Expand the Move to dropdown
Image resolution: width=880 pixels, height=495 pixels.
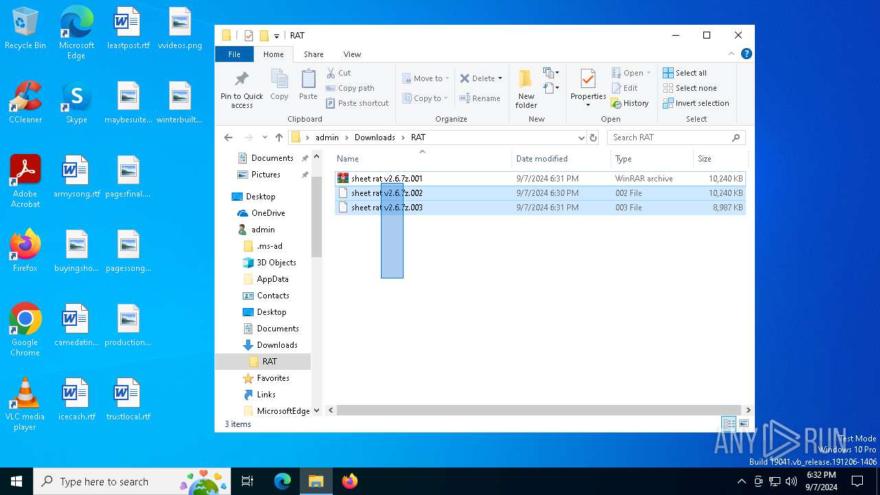pyautogui.click(x=448, y=78)
